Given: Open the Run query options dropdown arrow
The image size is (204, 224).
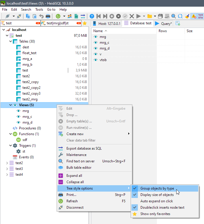Looking at the screenshot, I should click(x=144, y=16).
